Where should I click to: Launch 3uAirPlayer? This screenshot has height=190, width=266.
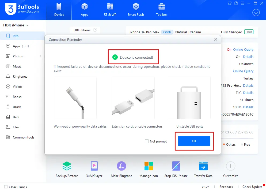pyautogui.click(x=94, y=166)
